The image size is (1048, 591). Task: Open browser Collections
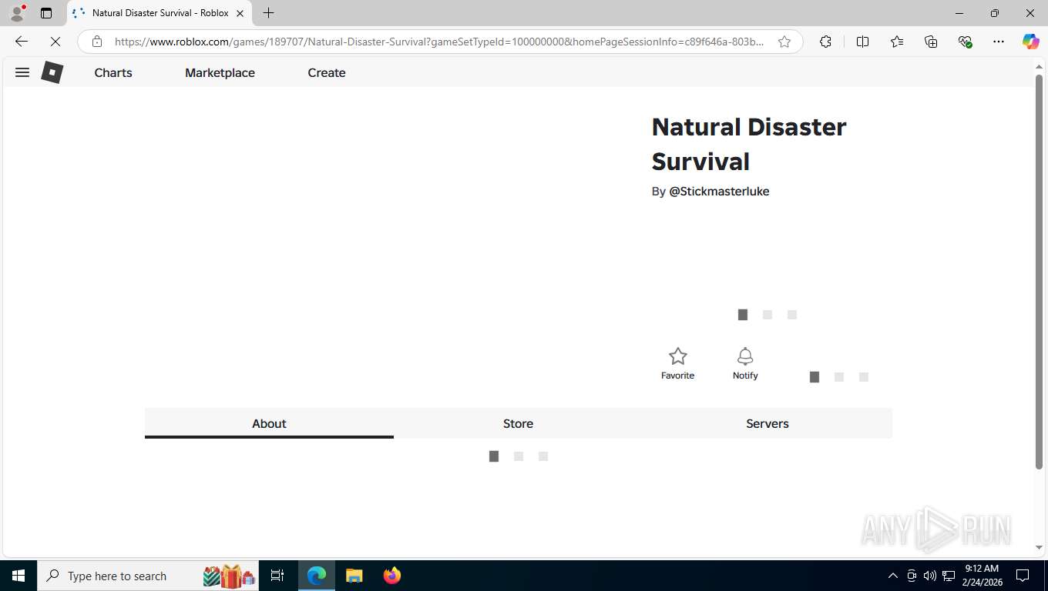[x=931, y=42]
